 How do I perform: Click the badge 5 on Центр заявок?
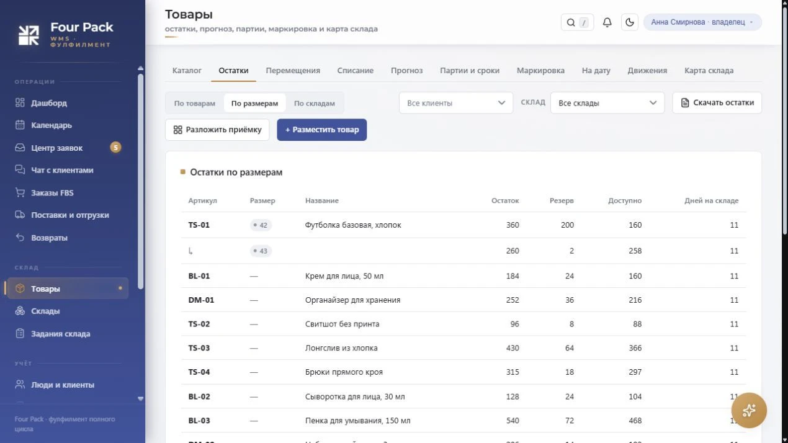(x=115, y=148)
